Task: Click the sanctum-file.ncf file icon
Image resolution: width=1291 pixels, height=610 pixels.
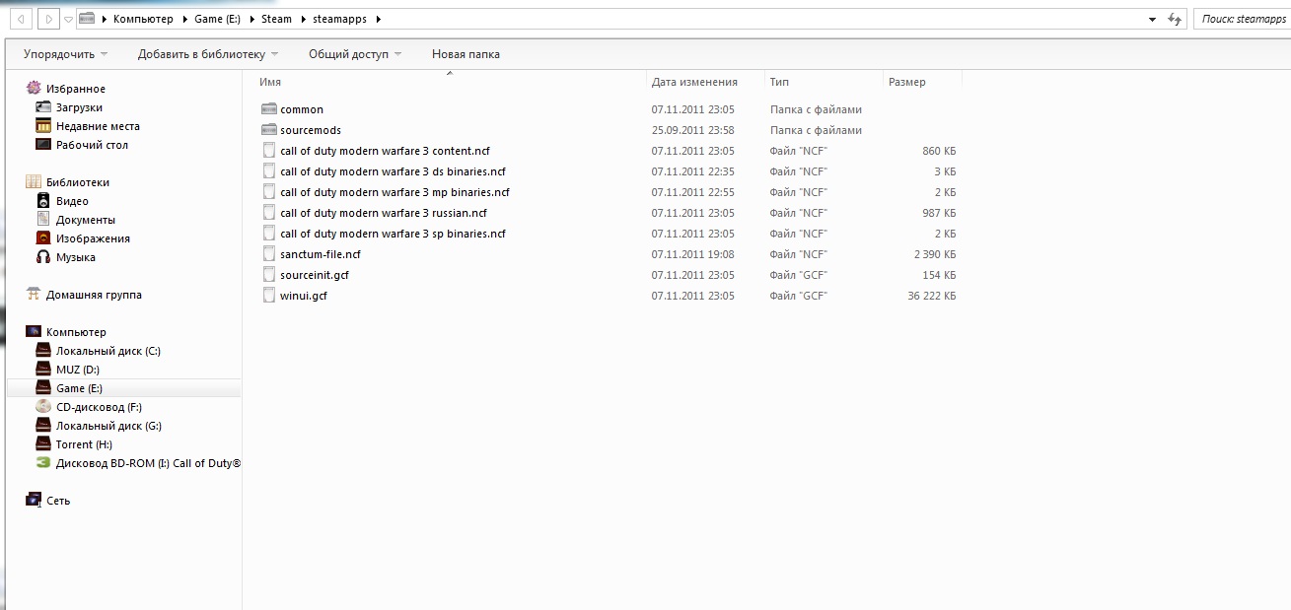Action: (269, 254)
